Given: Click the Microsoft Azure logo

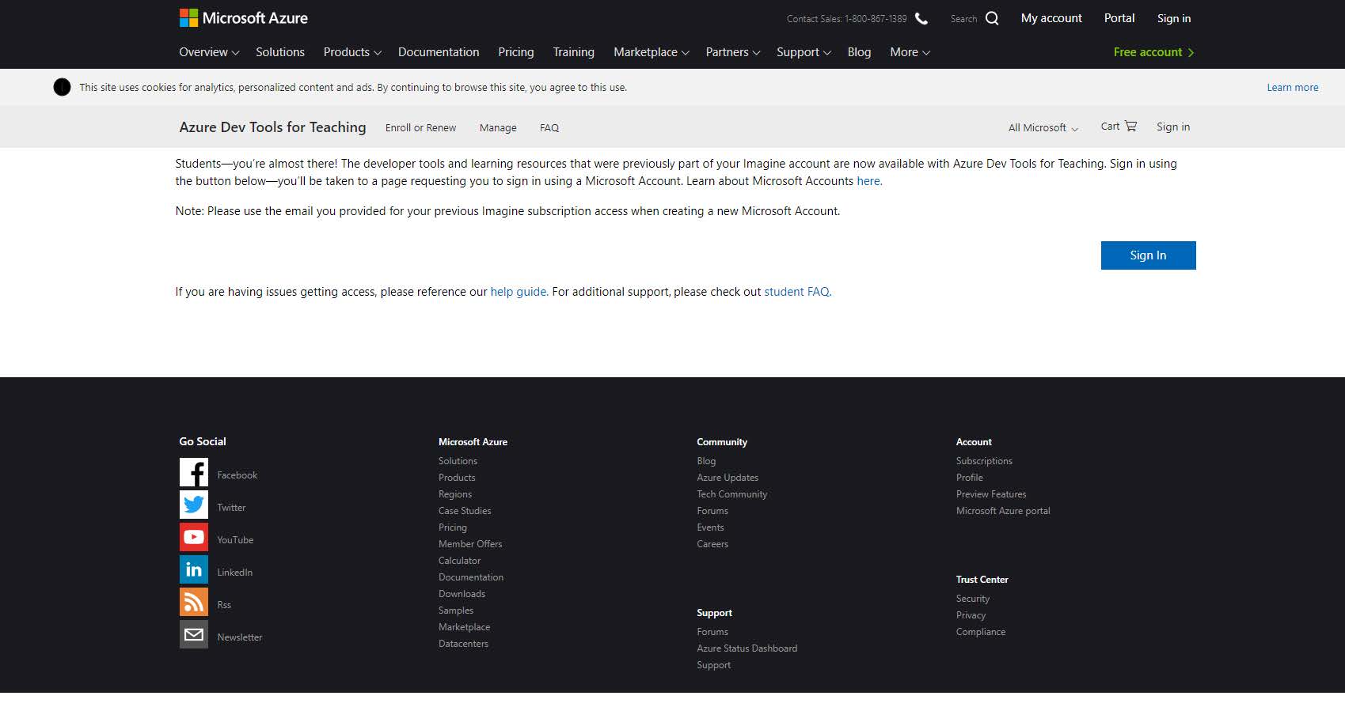Looking at the screenshot, I should click(244, 18).
